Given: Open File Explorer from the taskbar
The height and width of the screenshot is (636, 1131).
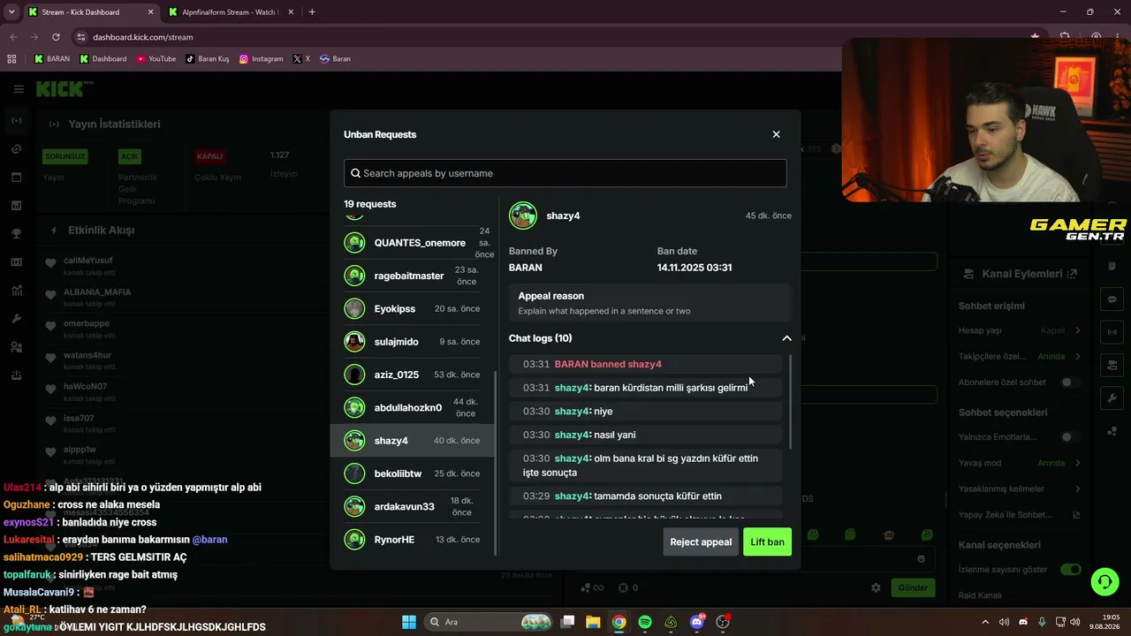Looking at the screenshot, I should click(593, 622).
